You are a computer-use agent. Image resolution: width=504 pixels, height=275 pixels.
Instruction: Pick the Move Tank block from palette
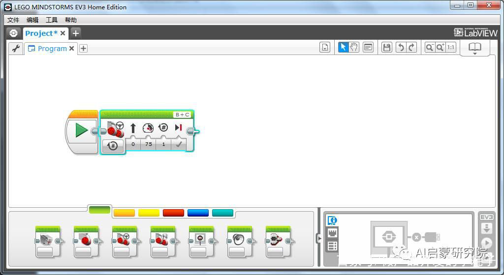[163, 242]
